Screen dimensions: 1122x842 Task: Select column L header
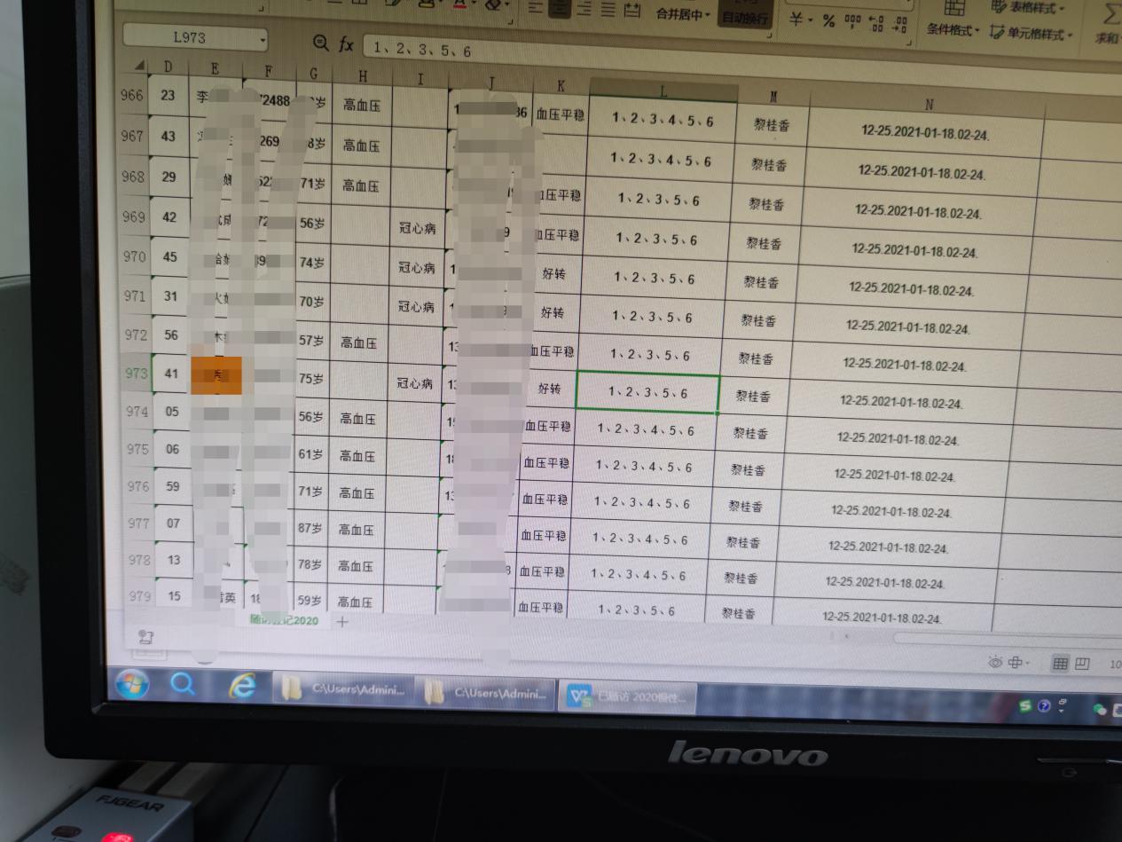[663, 90]
